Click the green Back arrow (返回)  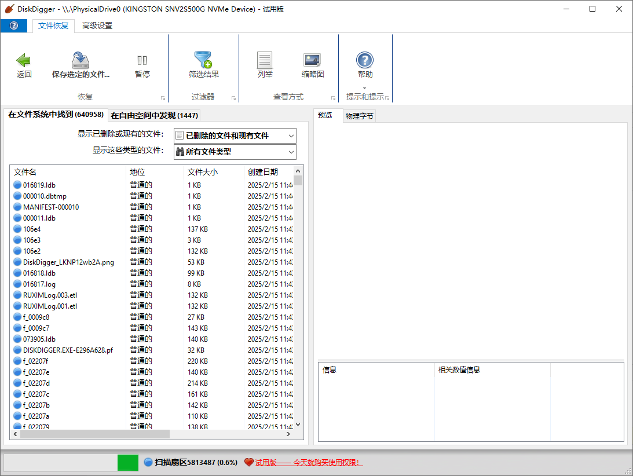click(23, 60)
